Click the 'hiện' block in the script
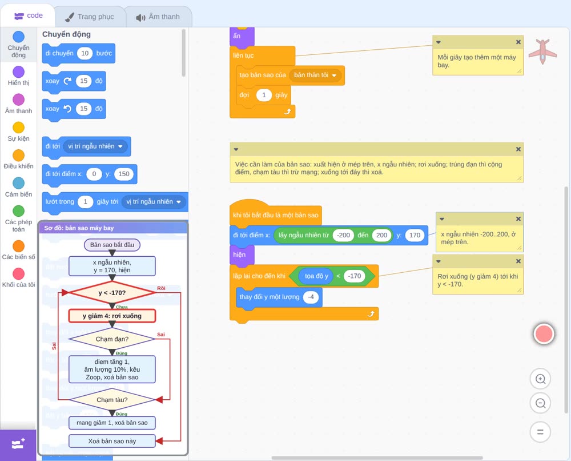This screenshot has width=571, height=461. (242, 255)
